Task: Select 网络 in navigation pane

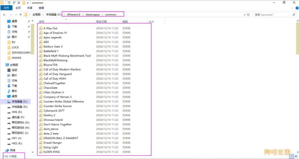Action: tap(13, 150)
